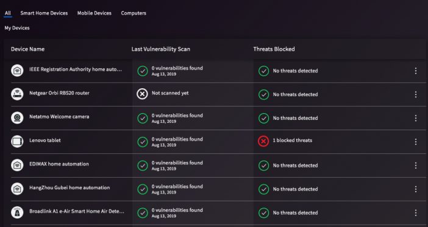
Task: Click the Netgear Orbi RBS20 router icon
Action: pos(17,94)
